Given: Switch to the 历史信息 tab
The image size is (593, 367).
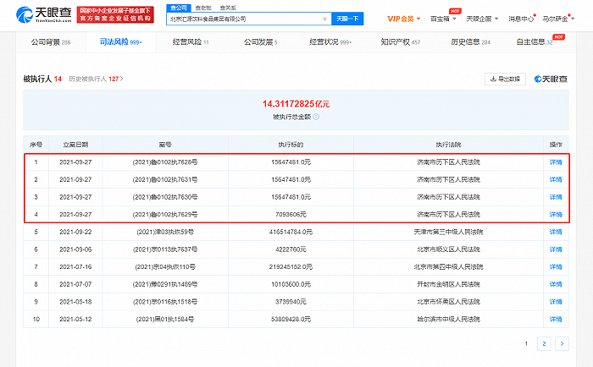Looking at the screenshot, I should coord(470,42).
